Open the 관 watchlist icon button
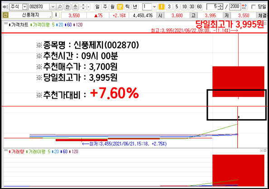269x189 pixels. point(67,7)
